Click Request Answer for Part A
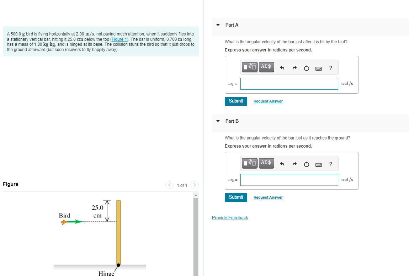409x276 pixels. (x=268, y=101)
